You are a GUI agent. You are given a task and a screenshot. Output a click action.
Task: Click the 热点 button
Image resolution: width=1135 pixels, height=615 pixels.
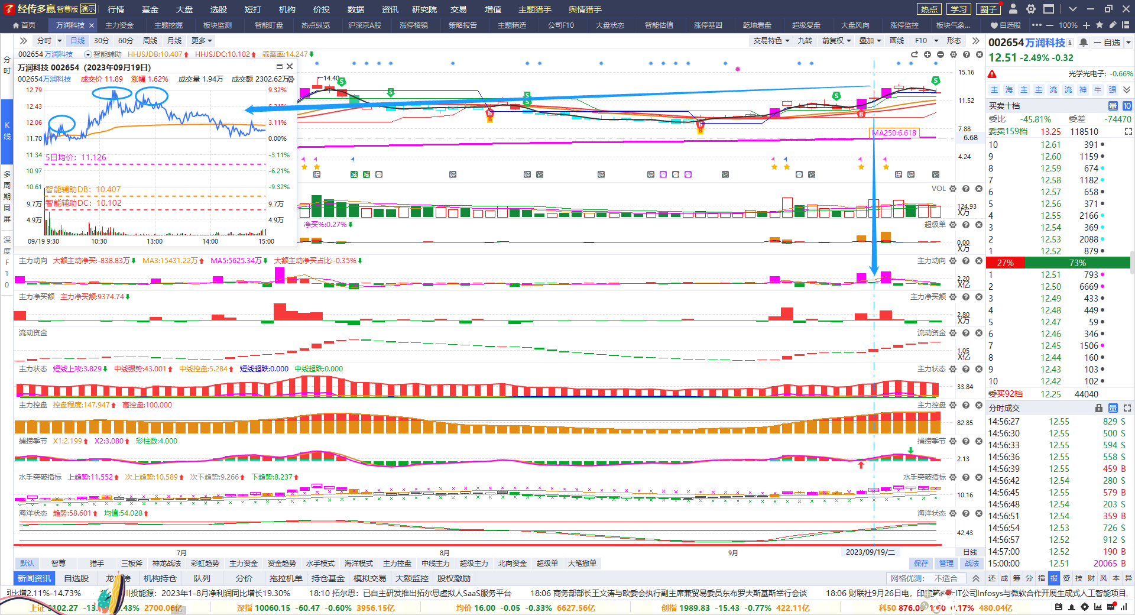pos(929,9)
